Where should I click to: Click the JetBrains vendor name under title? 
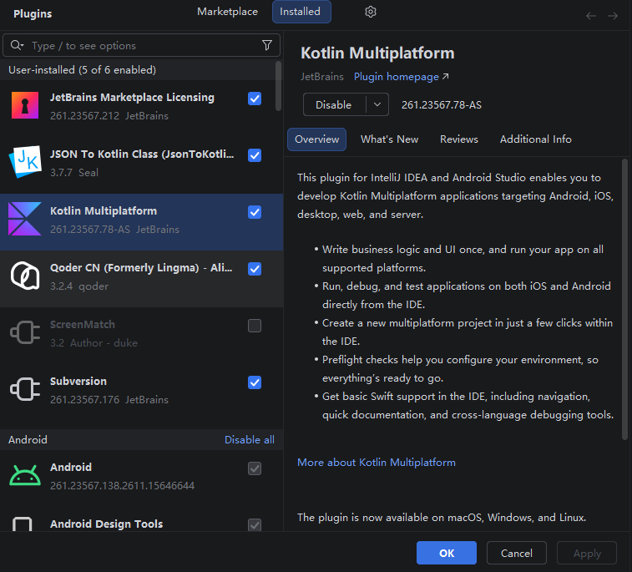tap(322, 77)
